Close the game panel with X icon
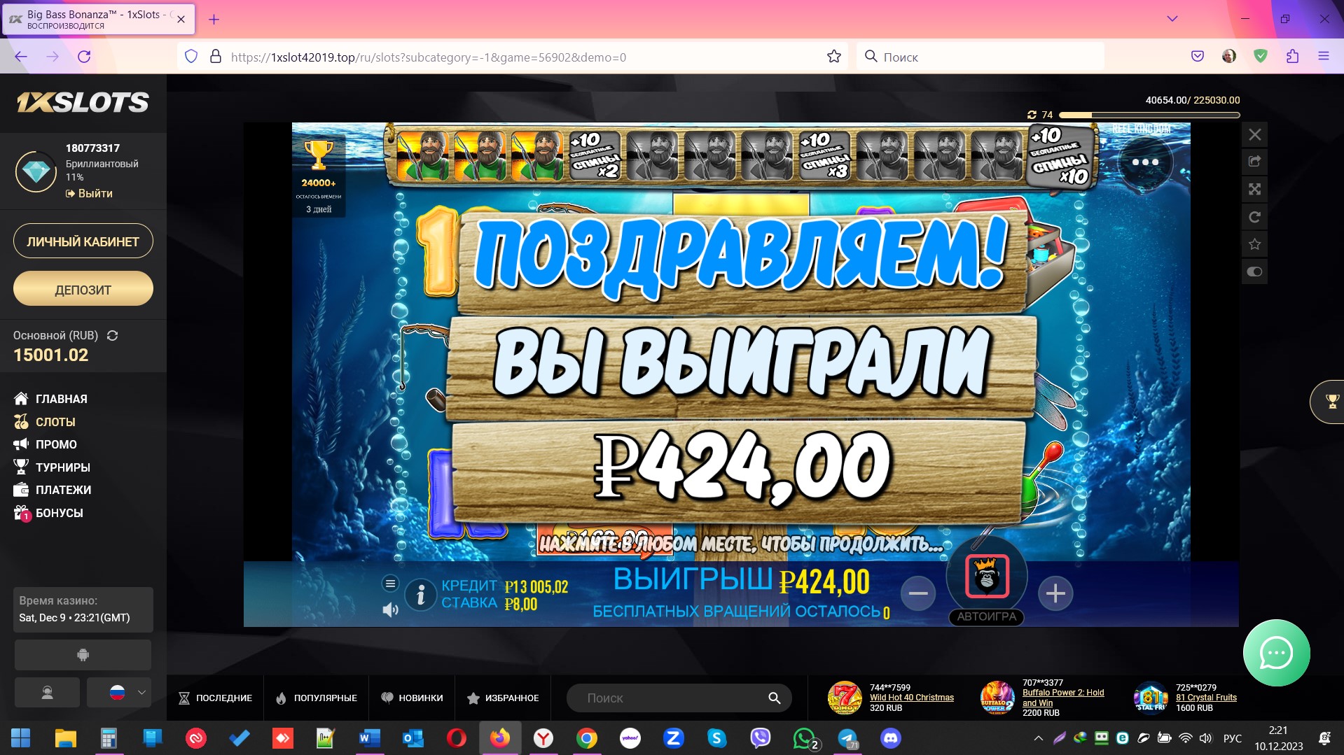 [x=1254, y=135]
